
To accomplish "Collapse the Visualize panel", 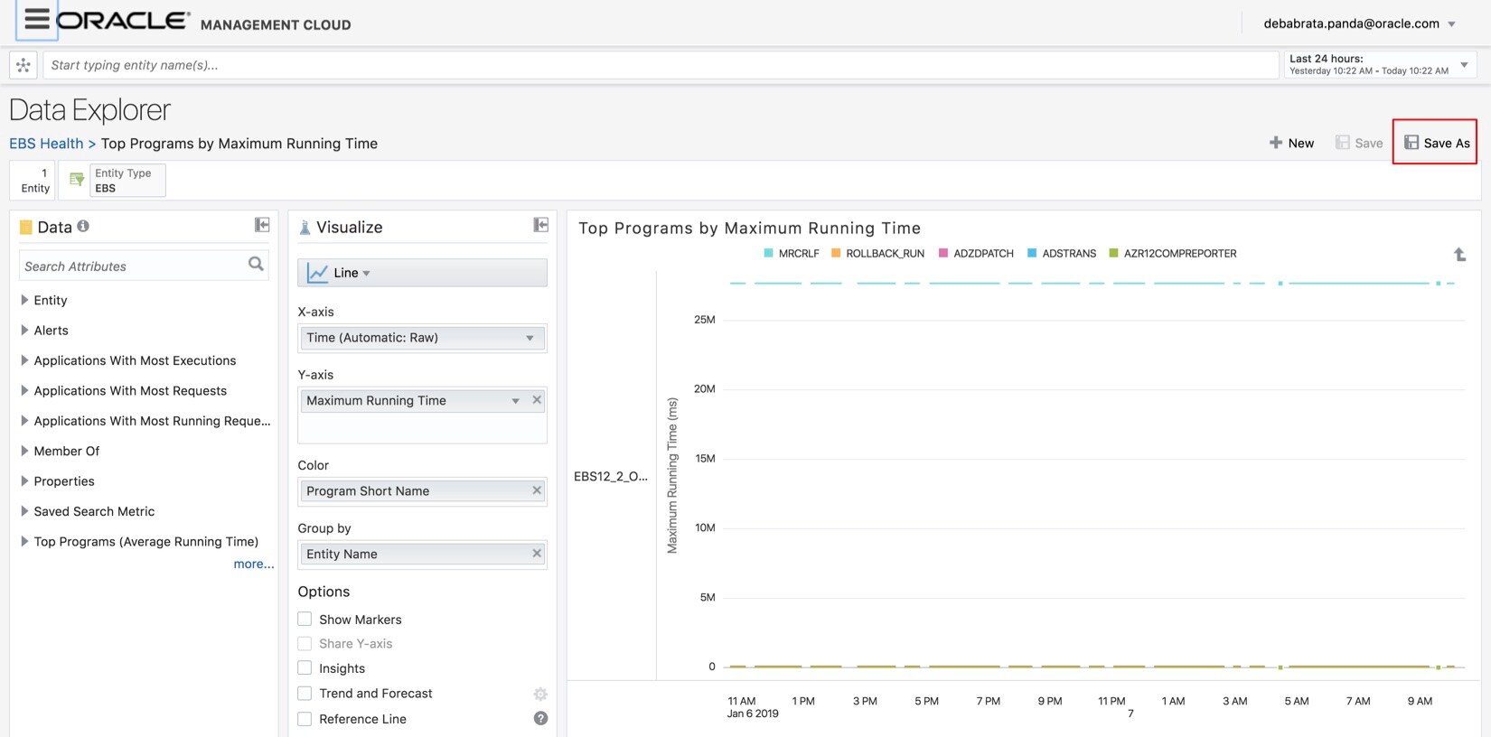I will tap(540, 225).
